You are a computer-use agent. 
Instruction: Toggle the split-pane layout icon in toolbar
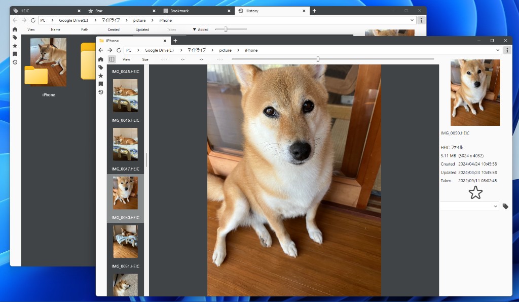pos(111,59)
